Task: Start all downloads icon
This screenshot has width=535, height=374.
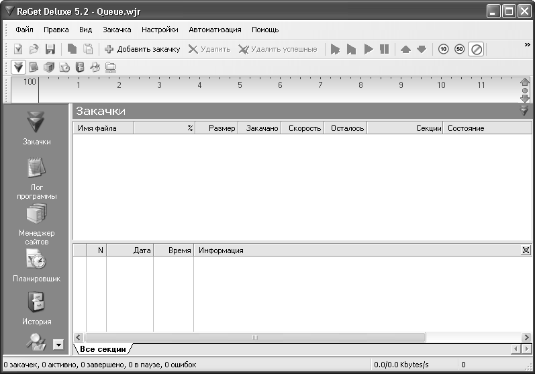Action: [335, 50]
